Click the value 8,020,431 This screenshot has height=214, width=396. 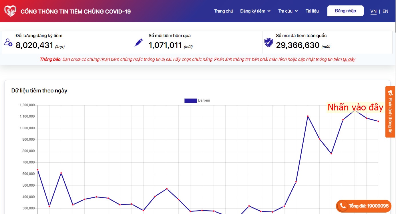(35, 45)
